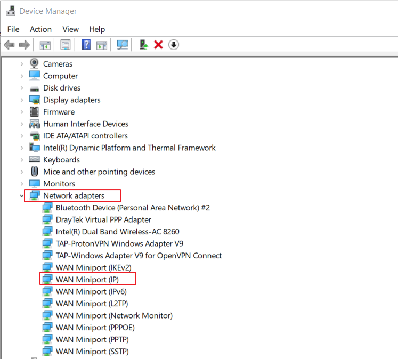The width and height of the screenshot is (398, 359).
Task: Expand the Display adapters category
Action: tap(22, 100)
